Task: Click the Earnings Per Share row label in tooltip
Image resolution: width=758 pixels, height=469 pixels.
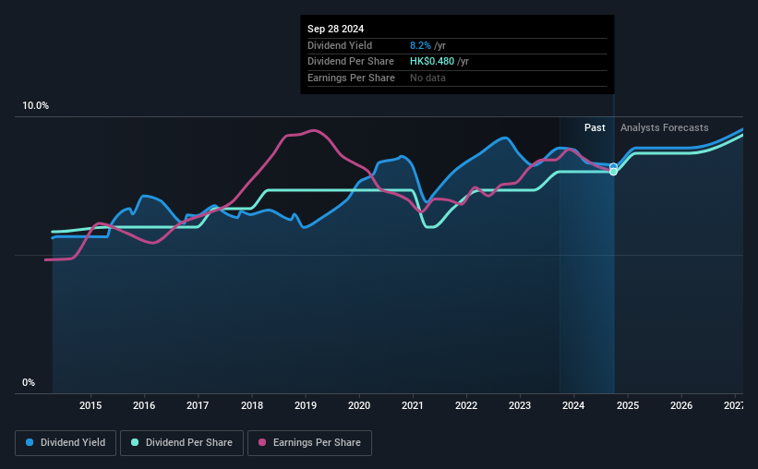Action: point(351,78)
